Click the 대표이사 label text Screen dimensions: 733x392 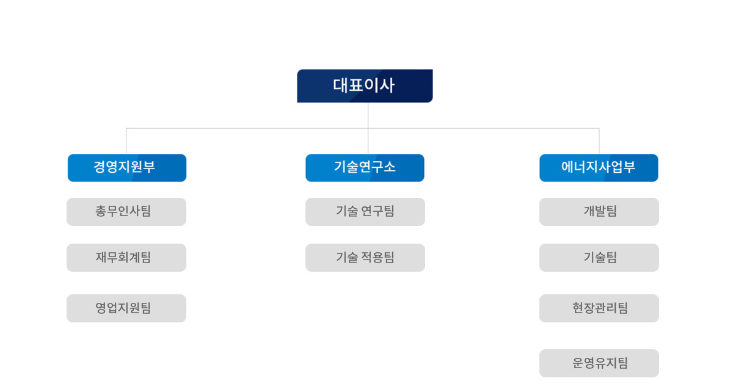[363, 85]
